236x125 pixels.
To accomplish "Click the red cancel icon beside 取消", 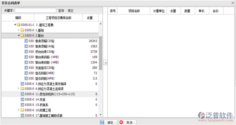I will tap(121, 122).
